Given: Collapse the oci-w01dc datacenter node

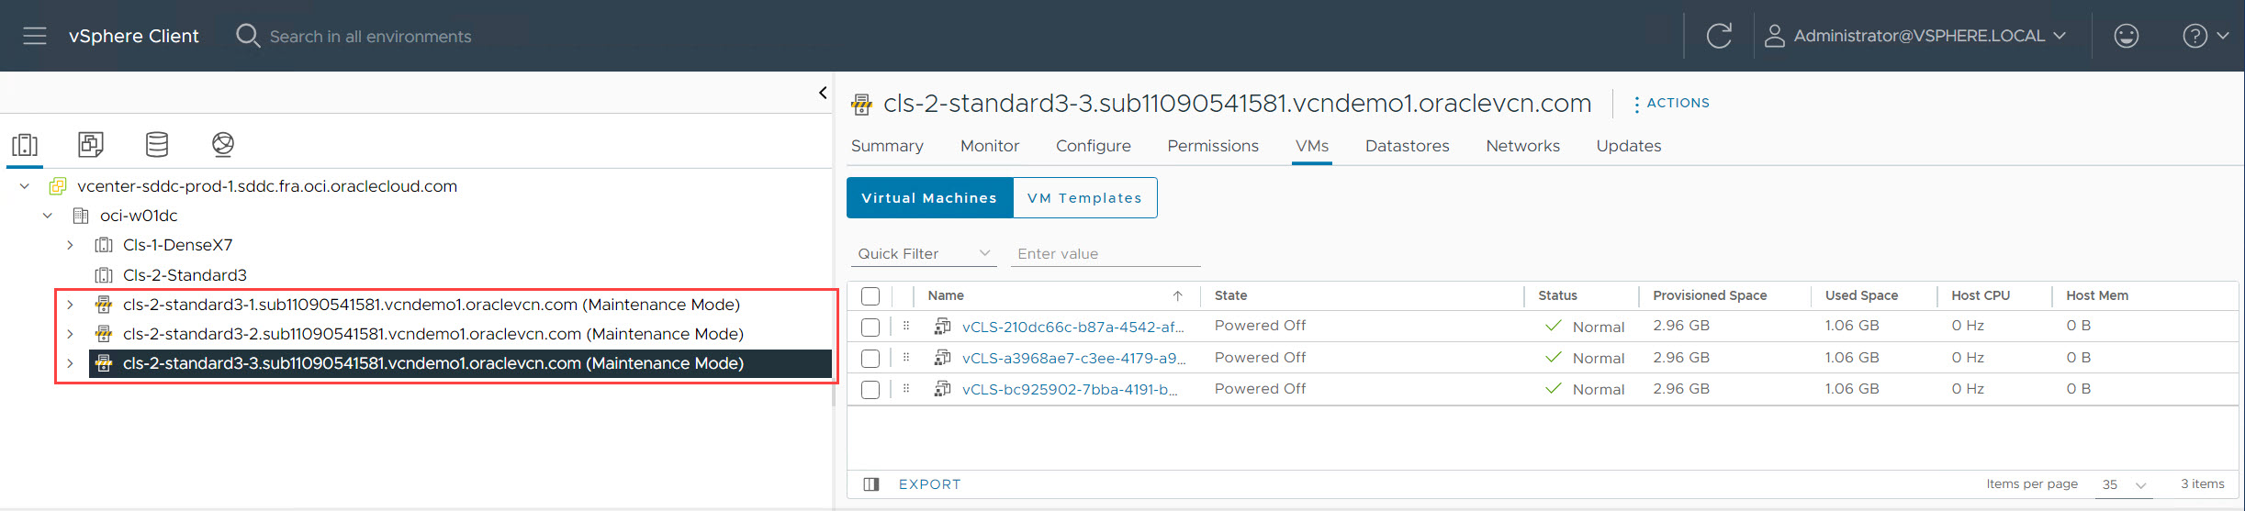Looking at the screenshot, I should [48, 216].
